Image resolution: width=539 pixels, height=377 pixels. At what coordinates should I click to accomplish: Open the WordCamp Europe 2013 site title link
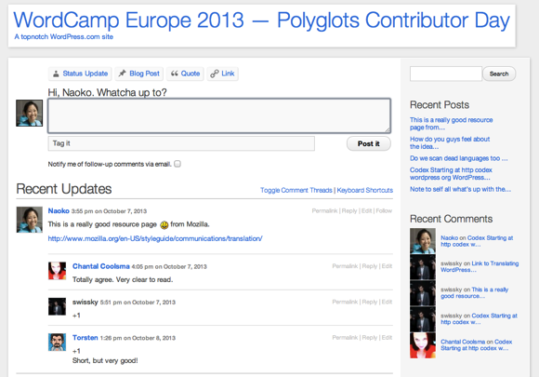coord(261,20)
